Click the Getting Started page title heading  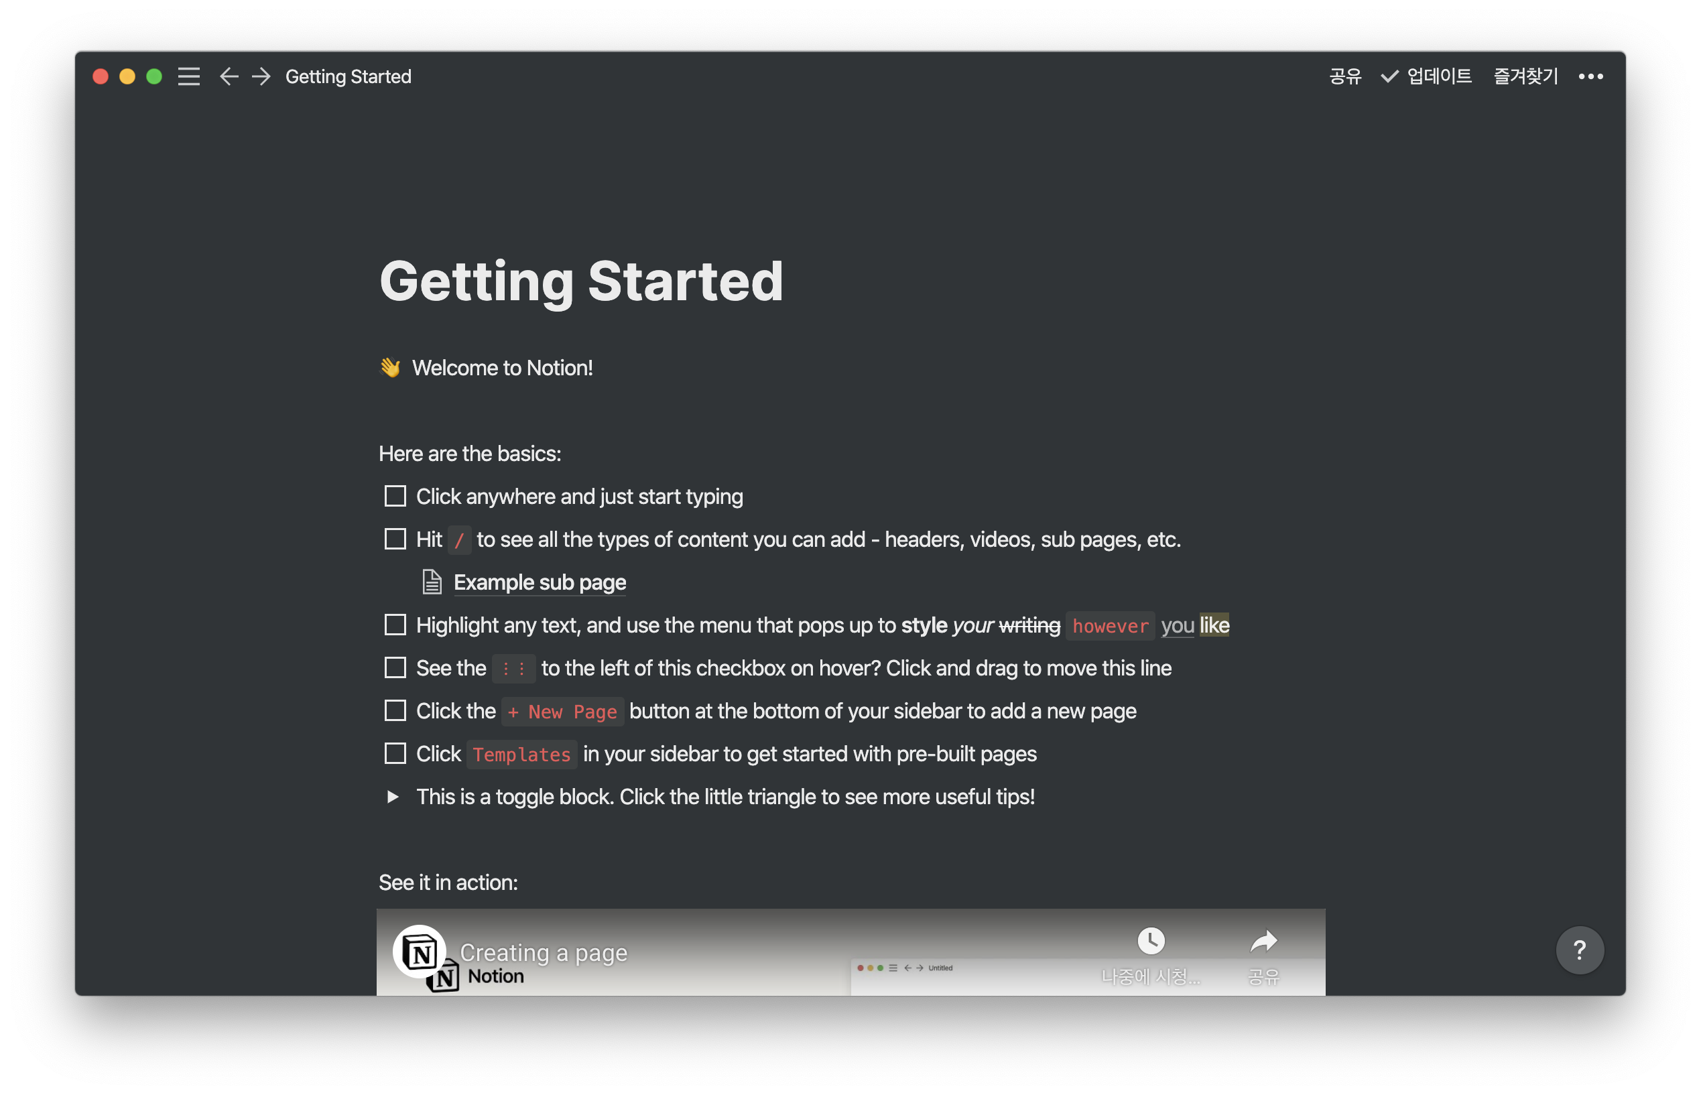click(x=581, y=281)
